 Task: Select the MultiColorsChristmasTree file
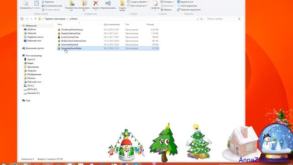(108, 41)
